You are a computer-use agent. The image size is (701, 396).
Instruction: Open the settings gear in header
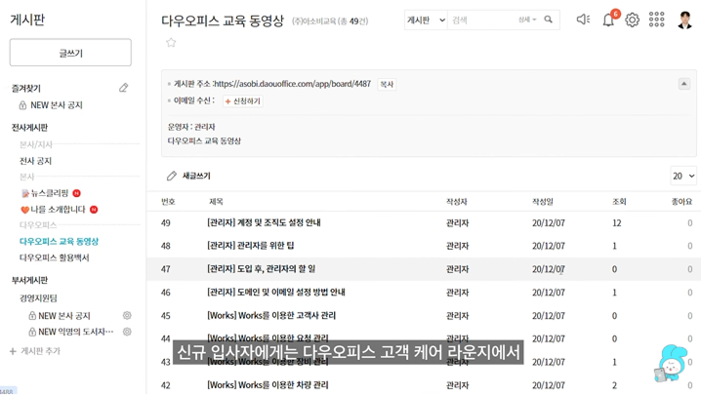(632, 20)
